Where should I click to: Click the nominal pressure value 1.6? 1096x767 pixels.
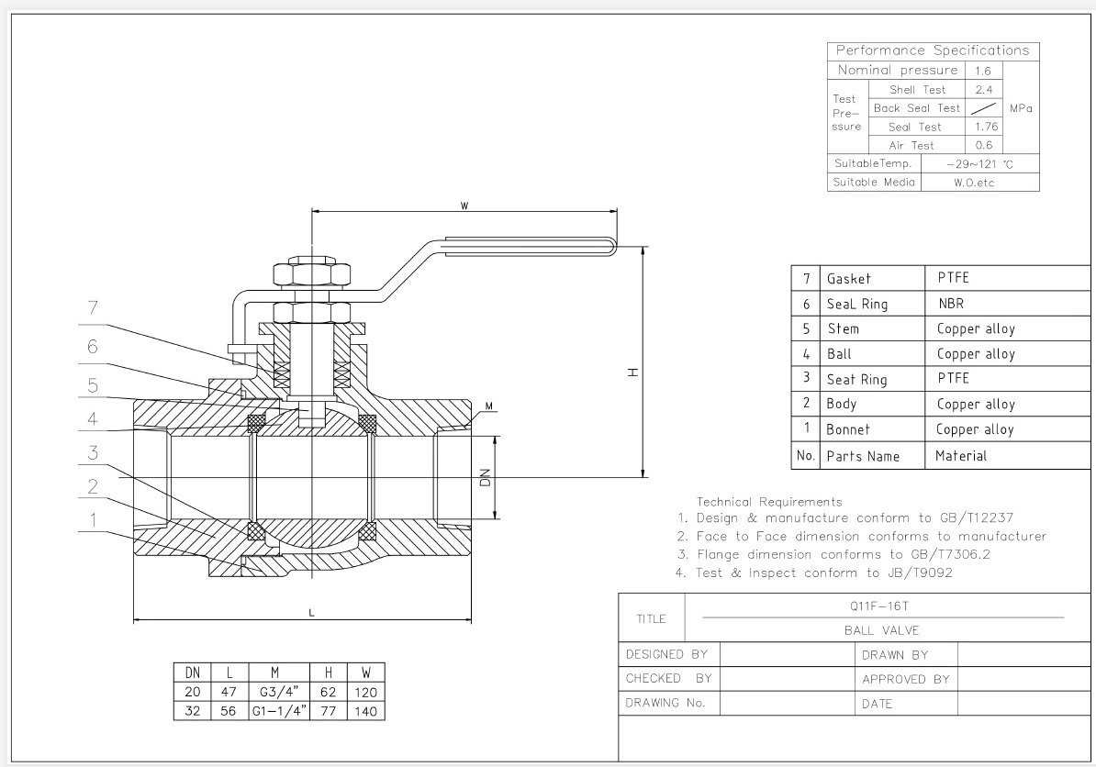coord(983,71)
